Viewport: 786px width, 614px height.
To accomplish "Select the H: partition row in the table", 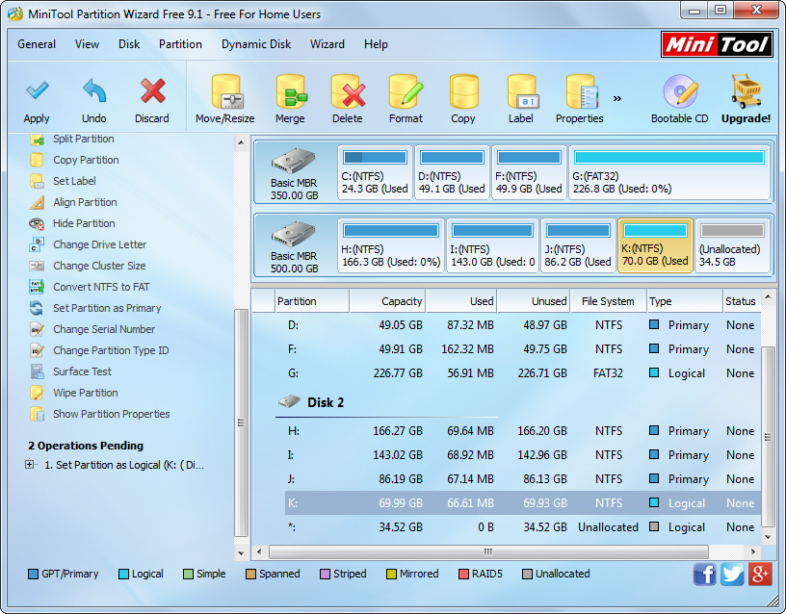I will pyautogui.click(x=501, y=431).
